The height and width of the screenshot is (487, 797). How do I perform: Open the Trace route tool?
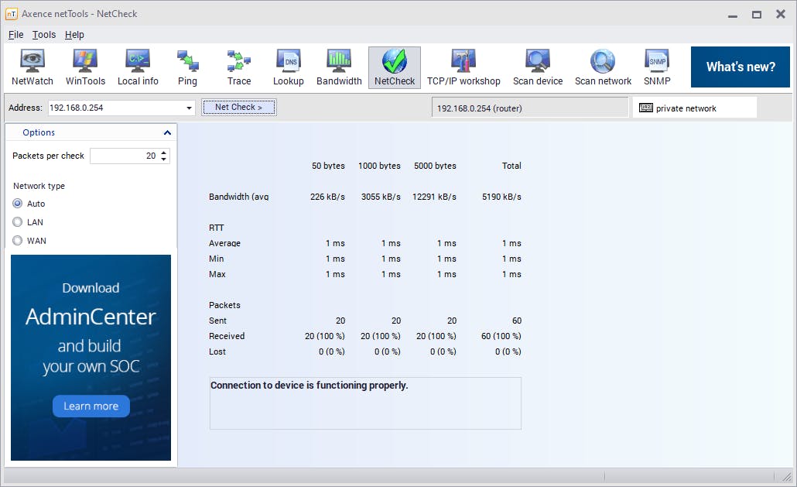tap(239, 67)
